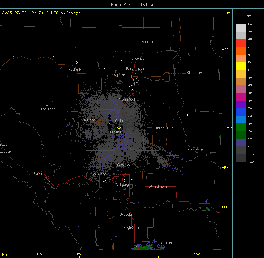The width and height of the screenshot is (264, 258).
Task: Click the Base_Reflectivity title
Action: click(x=132, y=5)
